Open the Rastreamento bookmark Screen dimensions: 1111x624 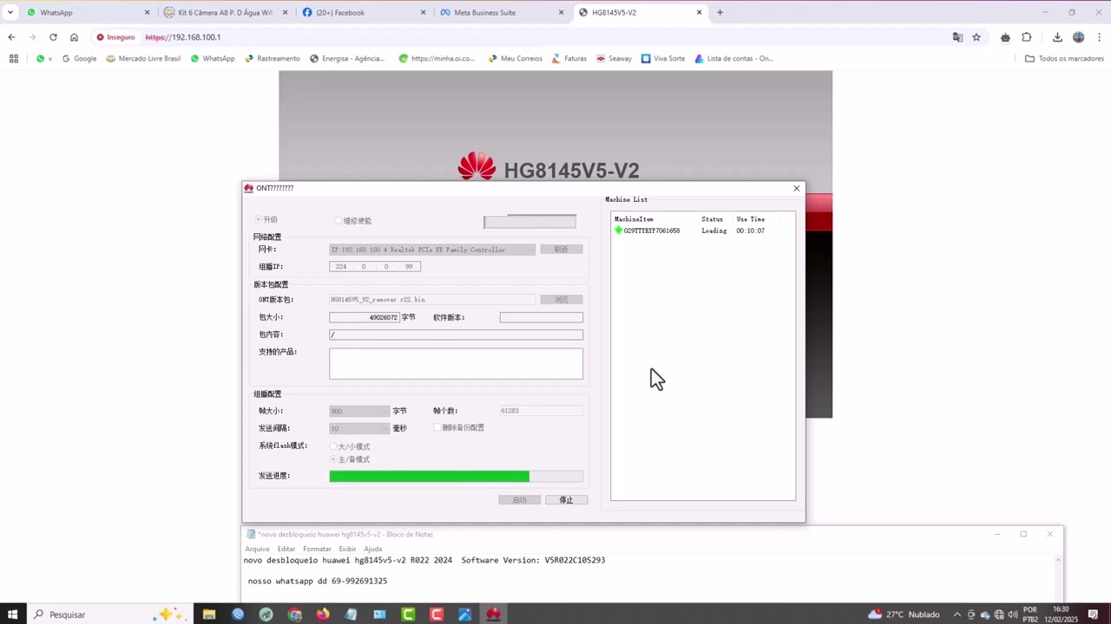(x=273, y=59)
